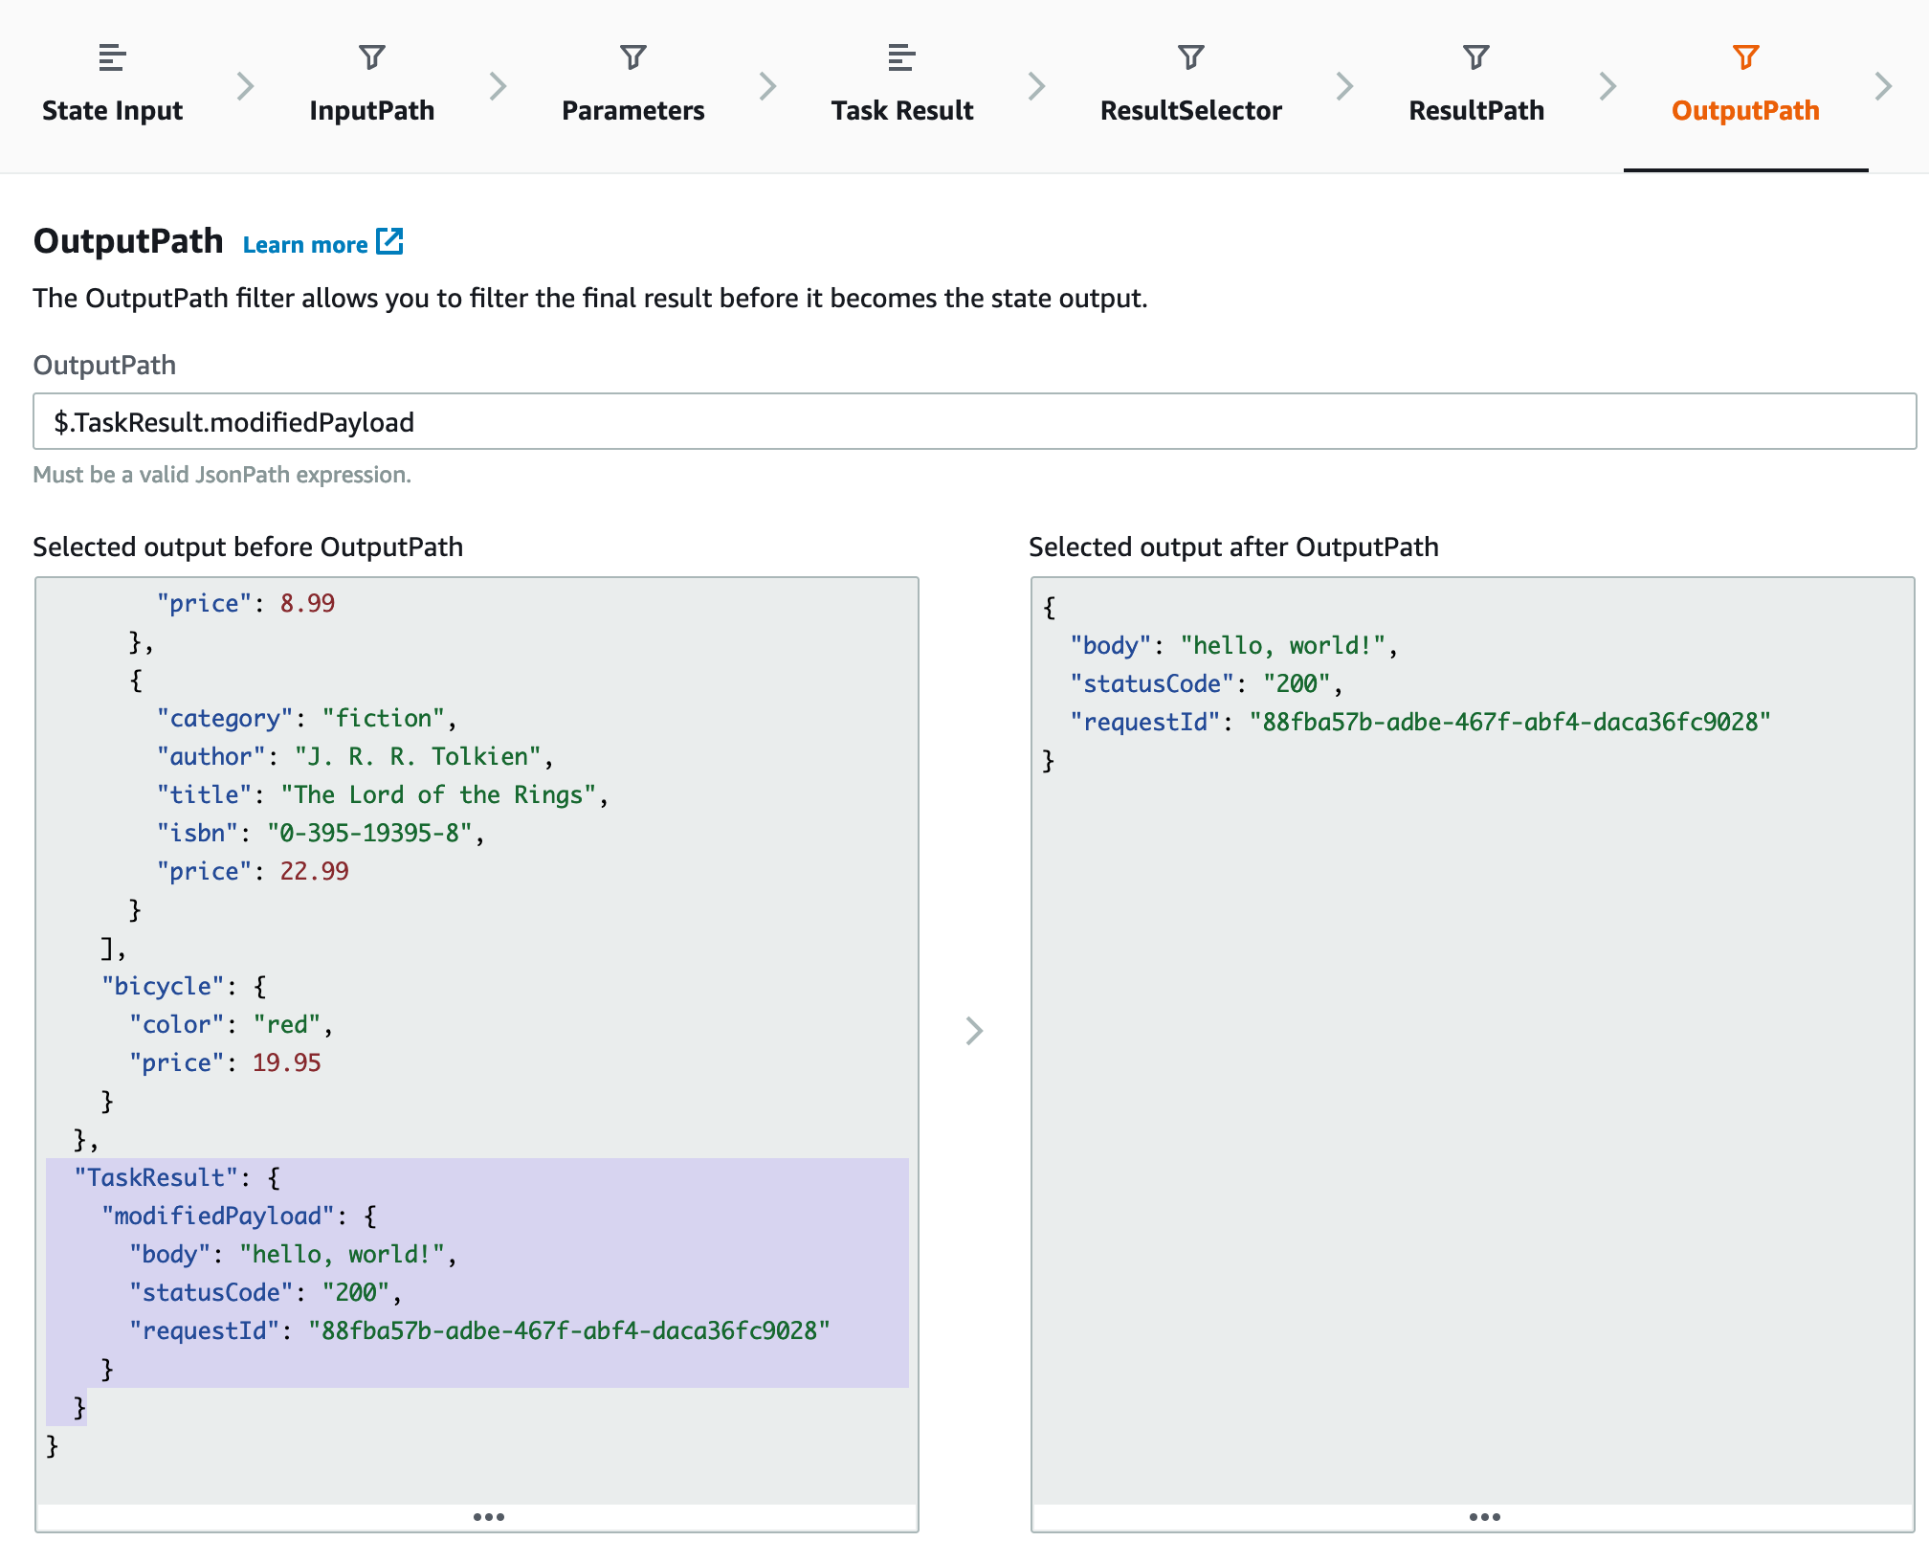This screenshot has width=1929, height=1541.
Task: Open the Learn more link
Action: pos(305,245)
